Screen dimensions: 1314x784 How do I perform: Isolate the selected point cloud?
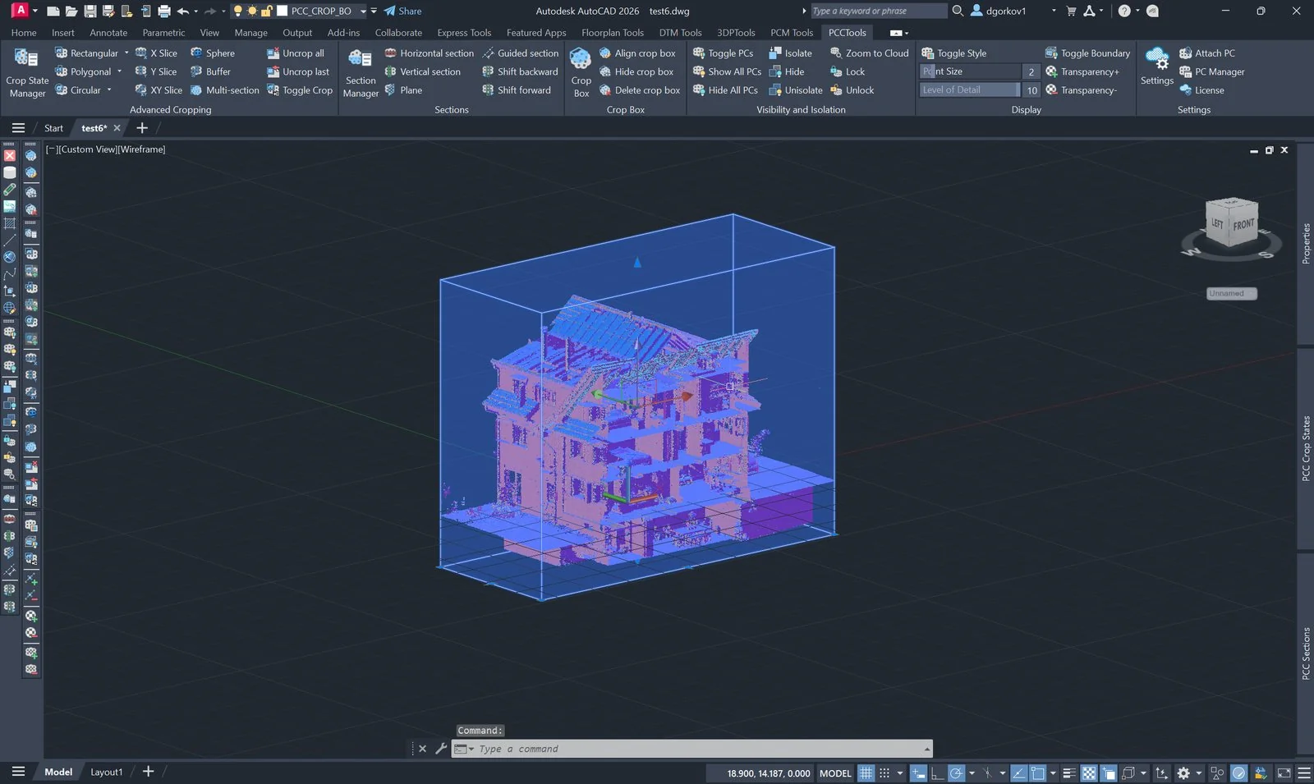coord(790,53)
